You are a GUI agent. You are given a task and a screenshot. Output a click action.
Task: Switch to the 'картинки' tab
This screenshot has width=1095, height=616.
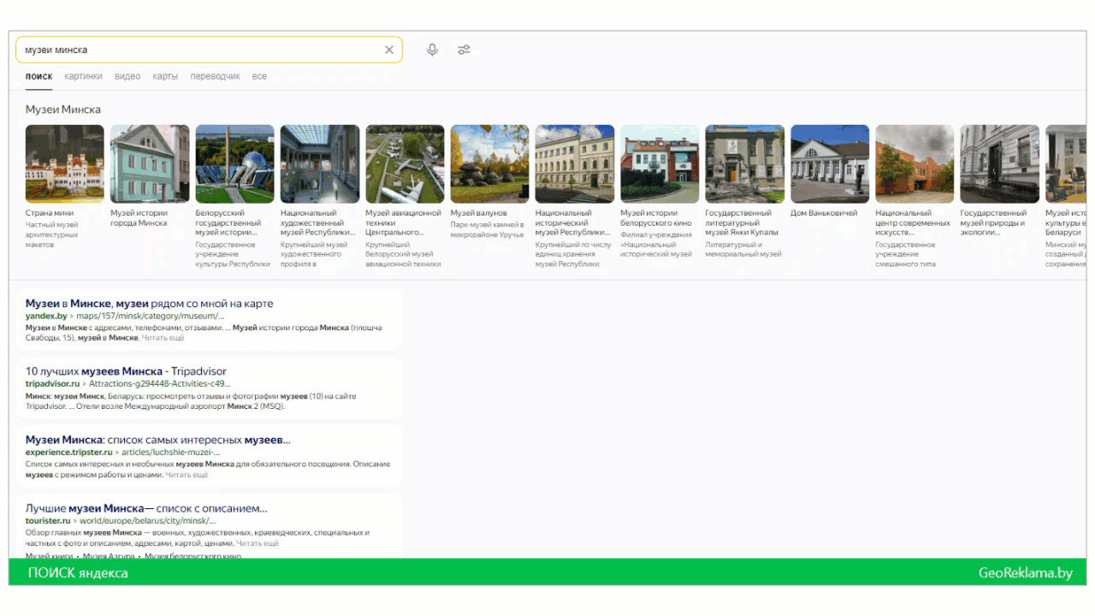83,76
